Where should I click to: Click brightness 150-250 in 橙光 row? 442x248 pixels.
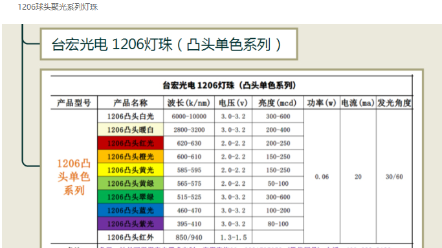click(278, 157)
